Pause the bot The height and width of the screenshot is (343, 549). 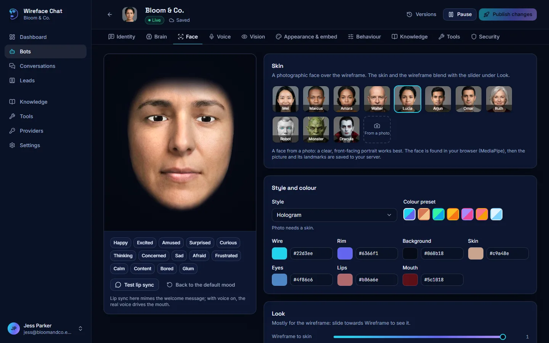[x=460, y=14]
